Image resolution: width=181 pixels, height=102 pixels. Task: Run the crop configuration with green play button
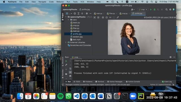(151, 10)
